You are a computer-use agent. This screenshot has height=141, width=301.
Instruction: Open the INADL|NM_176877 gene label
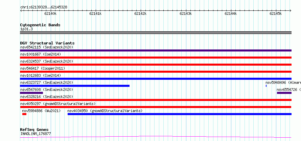tap(36, 134)
